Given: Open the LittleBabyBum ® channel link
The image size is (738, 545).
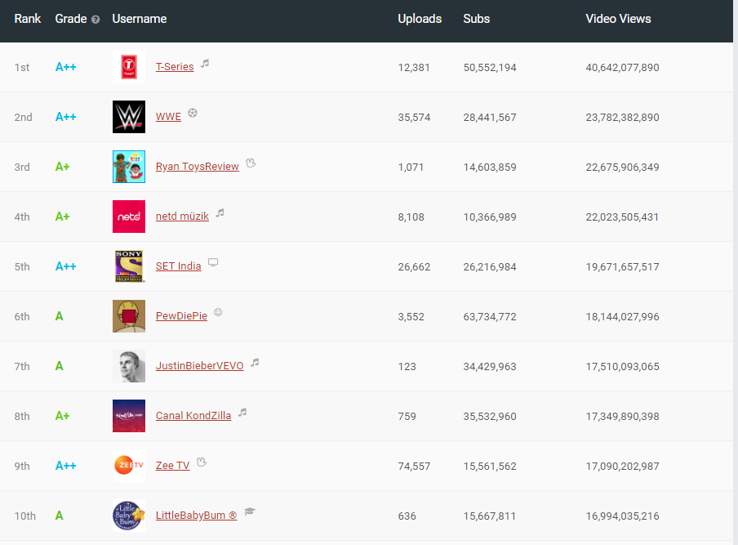Looking at the screenshot, I should click(x=196, y=516).
